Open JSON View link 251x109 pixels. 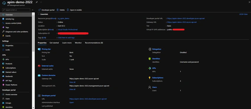point(243,14)
